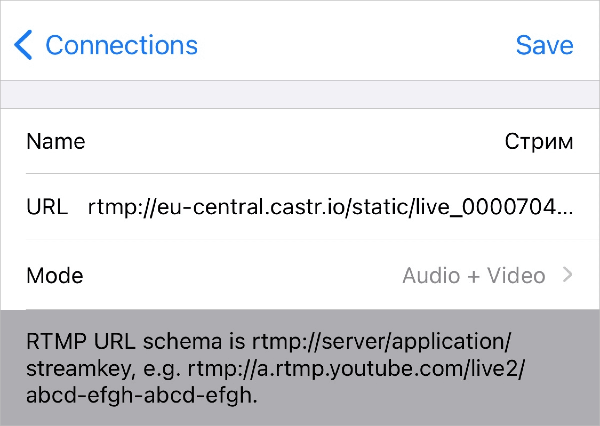600x426 pixels.
Task: Save the connection settings
Action: pyautogui.click(x=545, y=45)
